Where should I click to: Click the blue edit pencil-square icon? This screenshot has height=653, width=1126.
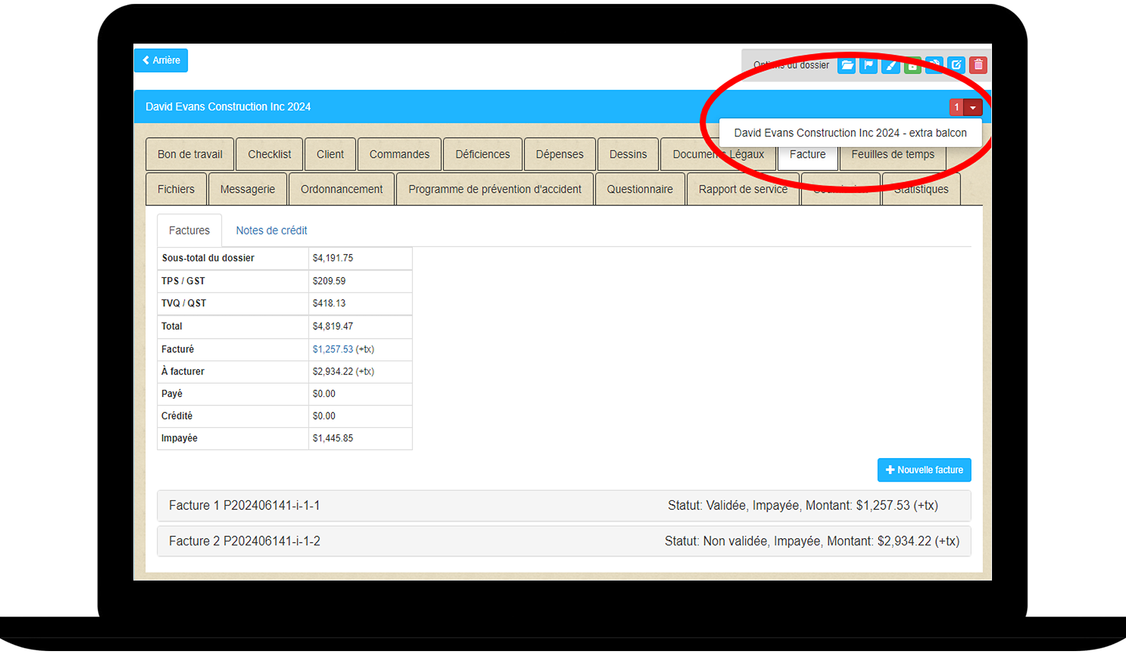(956, 65)
